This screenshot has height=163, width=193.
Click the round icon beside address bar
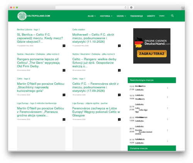click(x=131, y=7)
